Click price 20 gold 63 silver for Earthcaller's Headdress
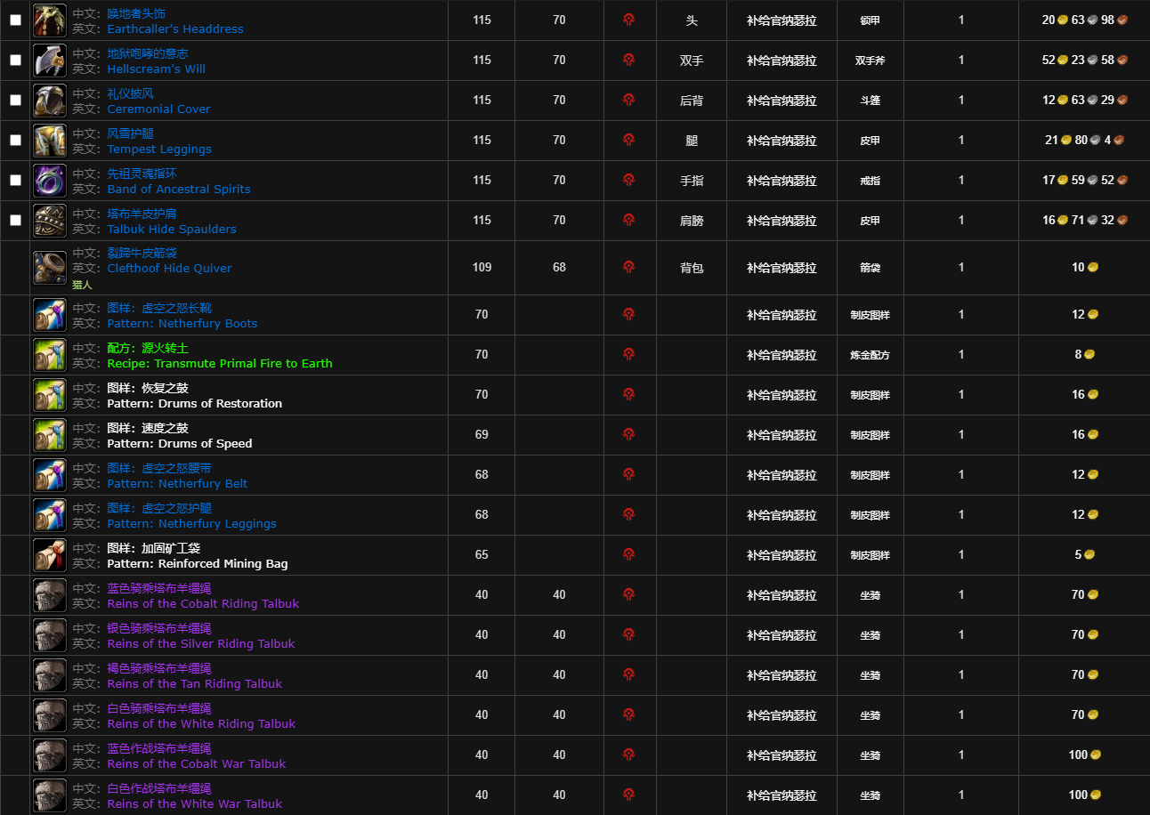 click(x=1085, y=20)
